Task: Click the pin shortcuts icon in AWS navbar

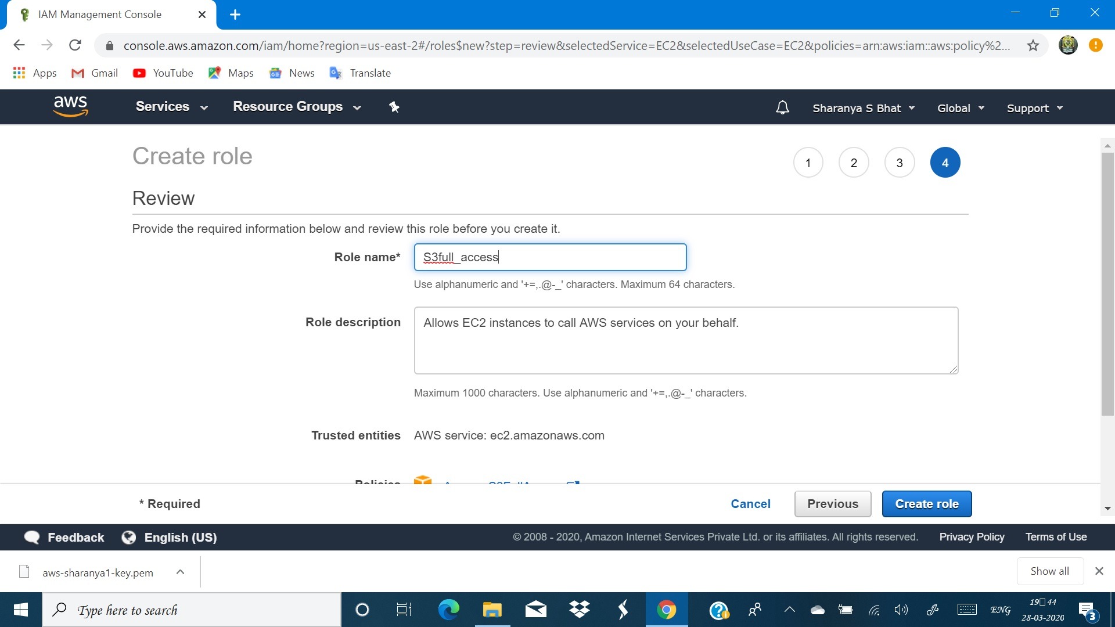Action: pos(394,107)
